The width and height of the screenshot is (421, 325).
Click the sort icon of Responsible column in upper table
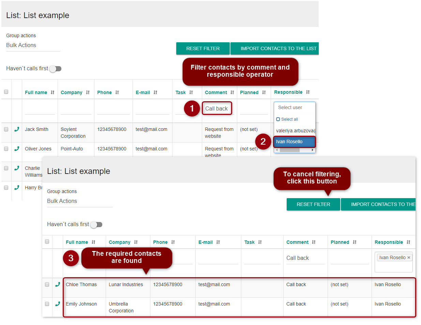point(308,92)
